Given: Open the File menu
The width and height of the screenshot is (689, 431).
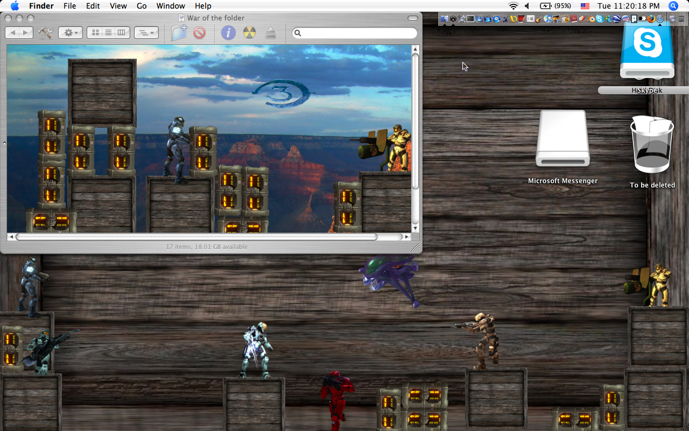Looking at the screenshot, I should click(x=69, y=6).
